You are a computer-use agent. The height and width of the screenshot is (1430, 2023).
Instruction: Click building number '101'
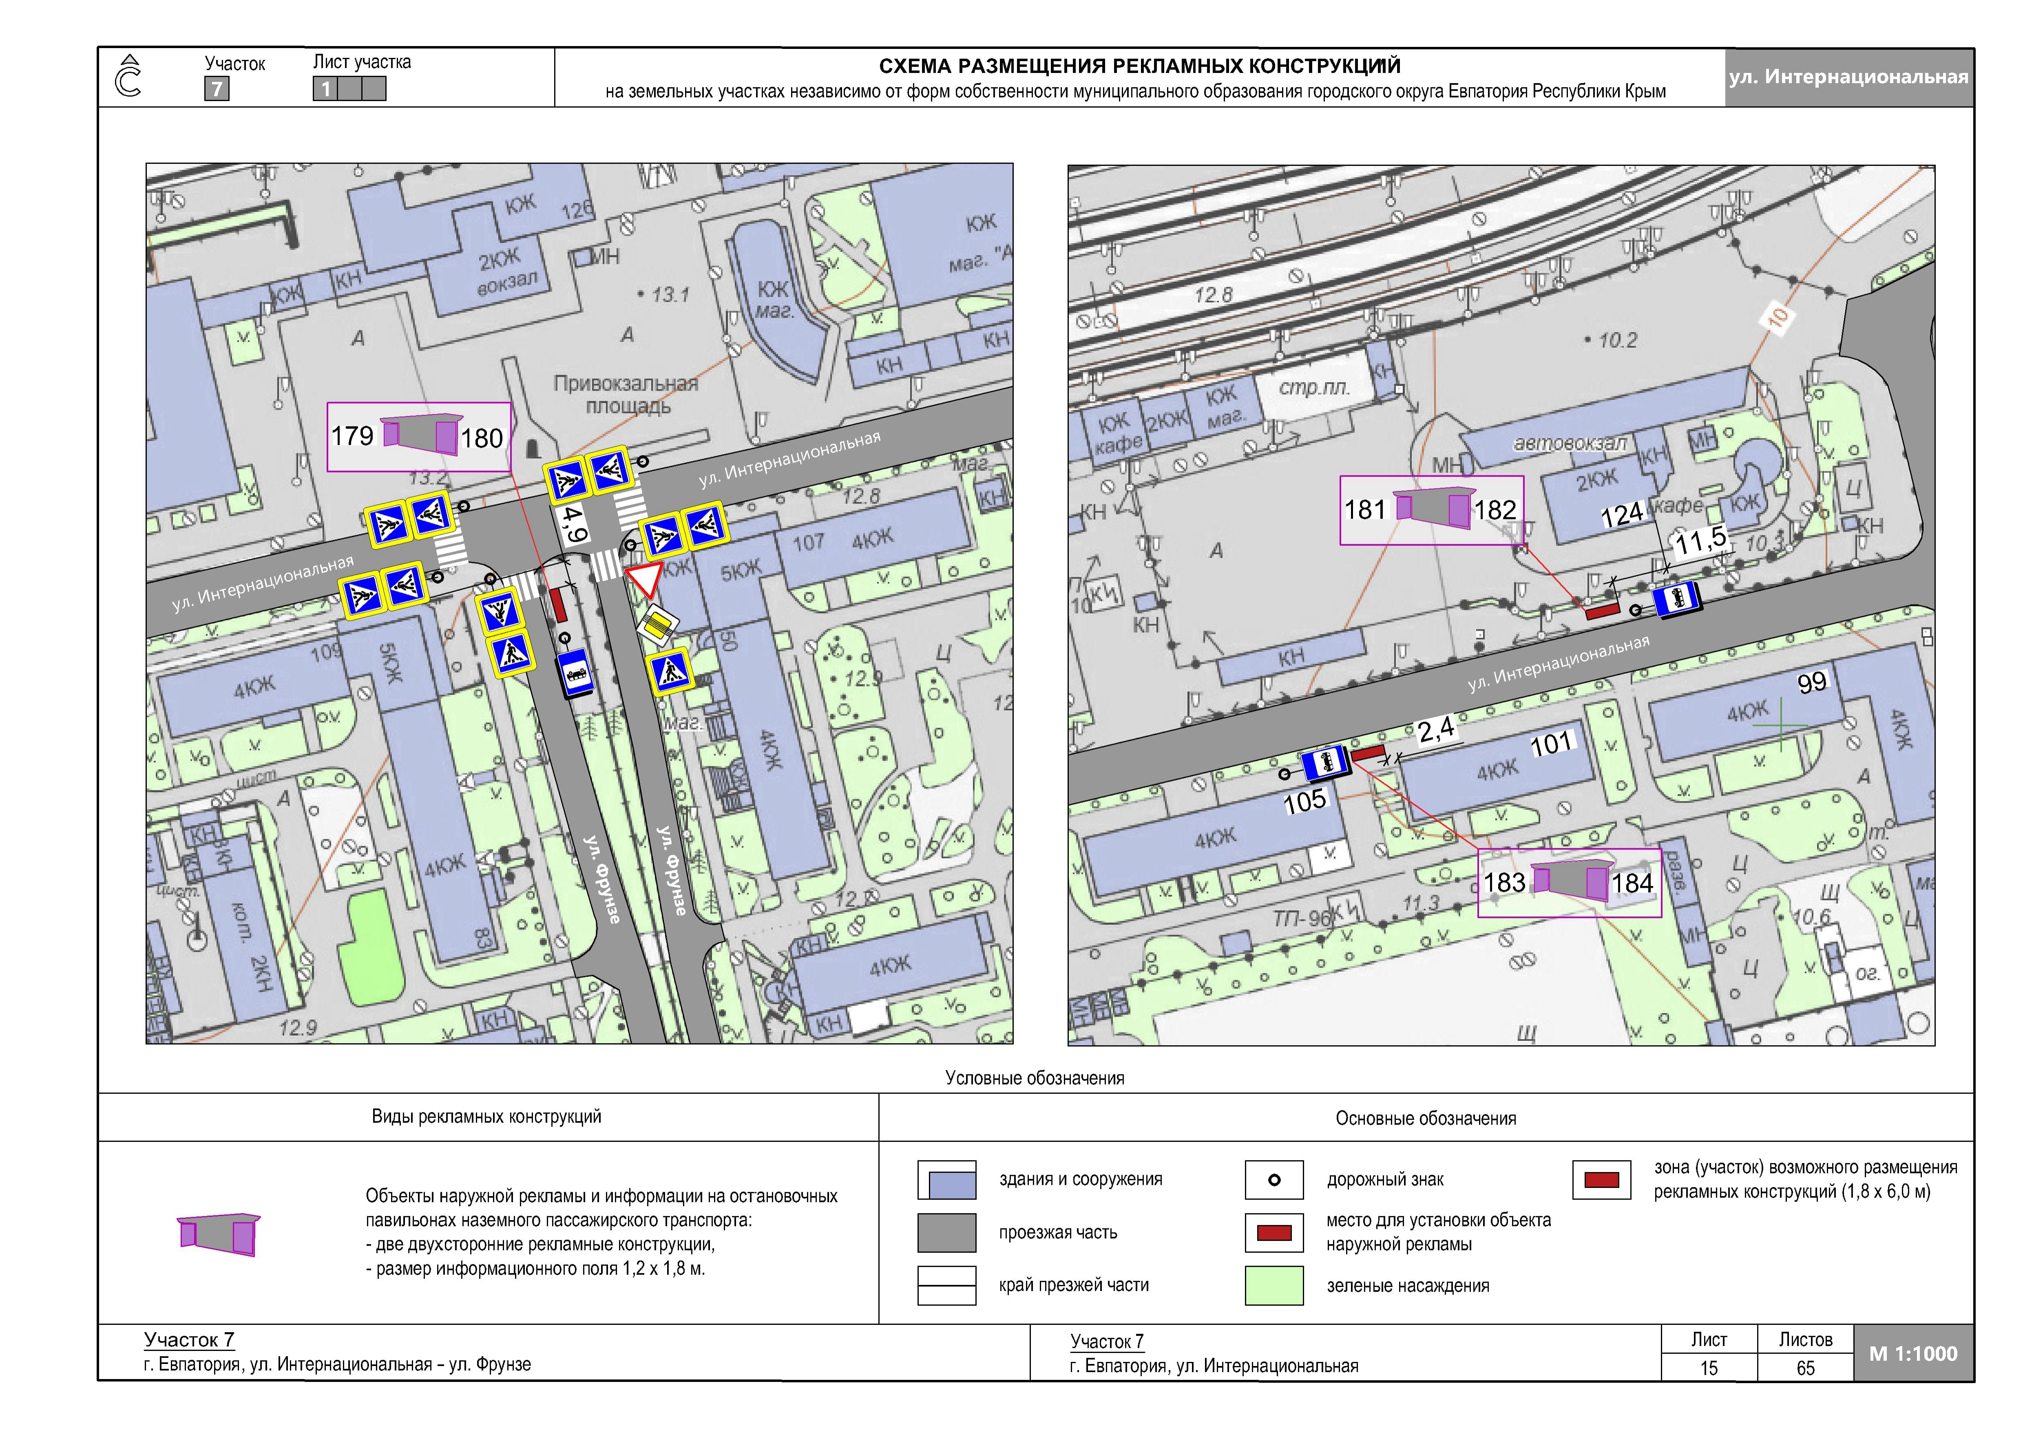tap(1552, 745)
